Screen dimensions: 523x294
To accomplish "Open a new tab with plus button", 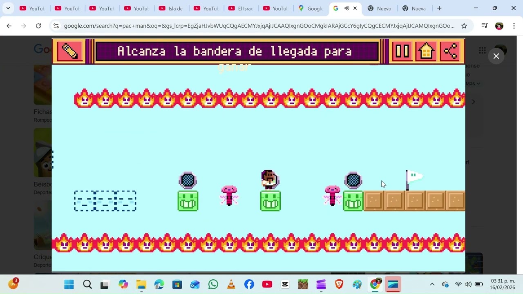I will point(439,8).
